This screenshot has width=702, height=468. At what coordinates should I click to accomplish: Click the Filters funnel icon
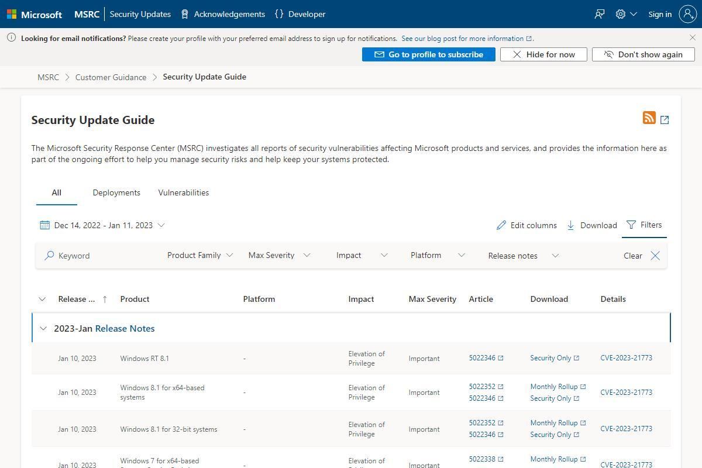[631, 225]
